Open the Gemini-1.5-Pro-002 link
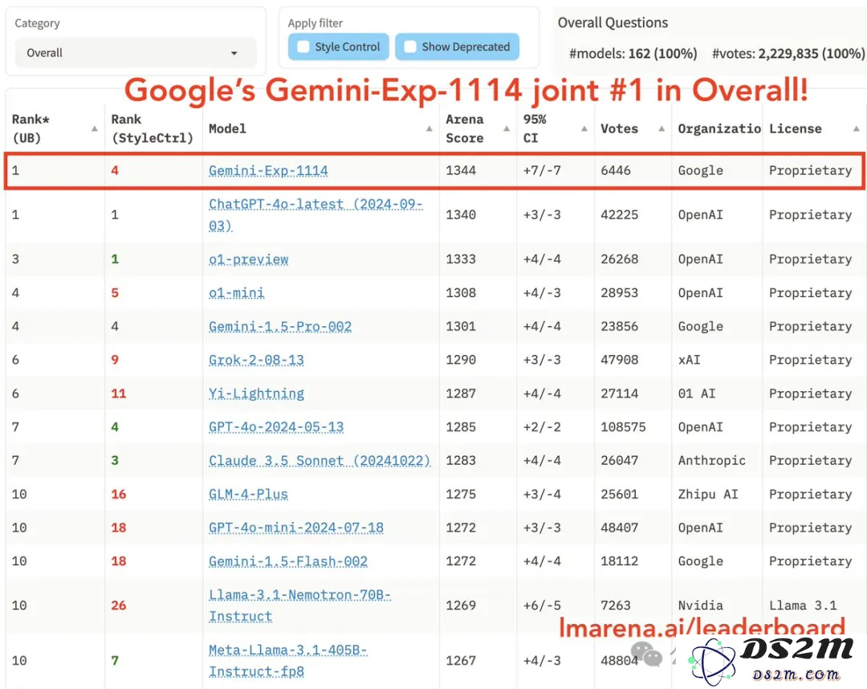This screenshot has width=867, height=689. pyautogui.click(x=280, y=327)
